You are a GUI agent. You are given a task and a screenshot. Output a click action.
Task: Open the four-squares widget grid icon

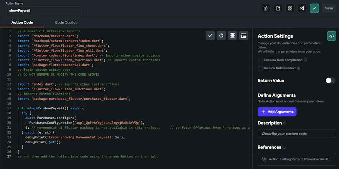click(290, 8)
